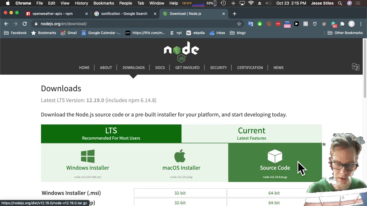Go to the CERTIFICATION nav link
The height and width of the screenshot is (206, 367).
click(250, 68)
